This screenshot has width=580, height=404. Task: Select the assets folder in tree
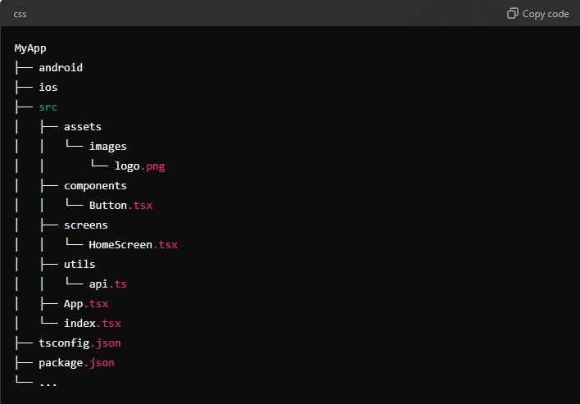tap(83, 127)
